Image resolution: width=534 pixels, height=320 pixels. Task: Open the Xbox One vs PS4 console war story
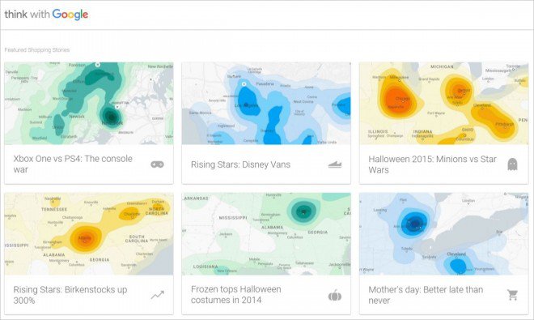(73, 164)
